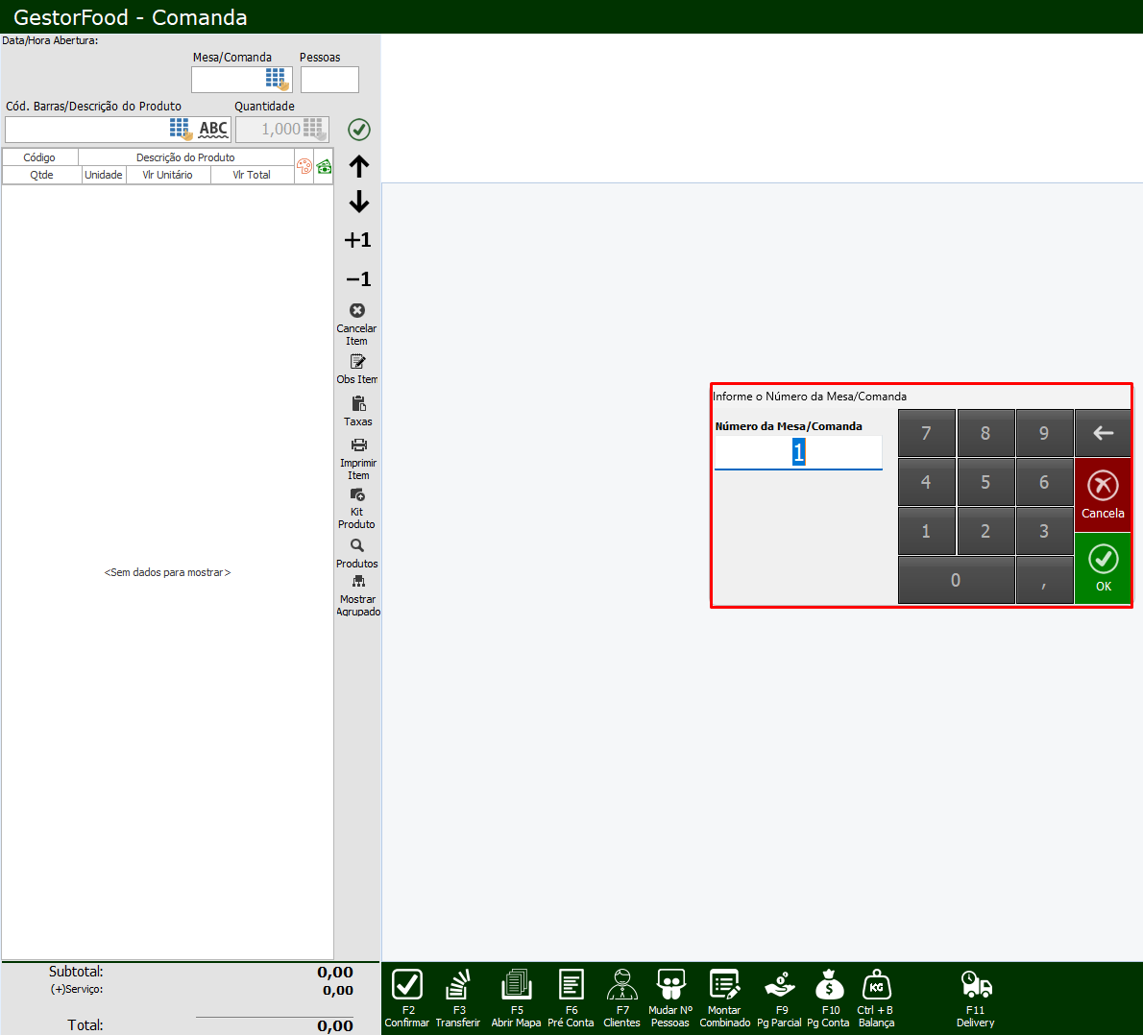Click the Cancelar Item icon
The height and width of the screenshot is (1035, 1143).
357,311
